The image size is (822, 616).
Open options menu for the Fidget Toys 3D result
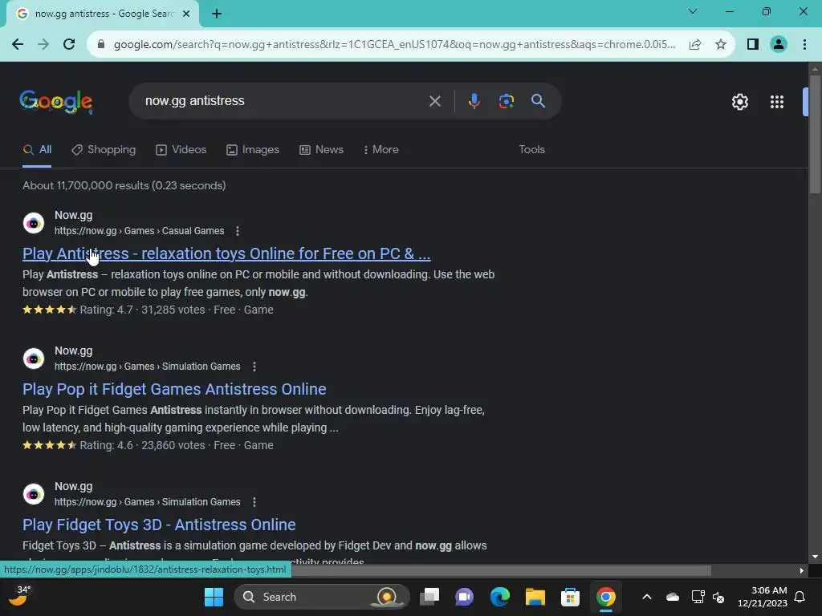(x=254, y=502)
